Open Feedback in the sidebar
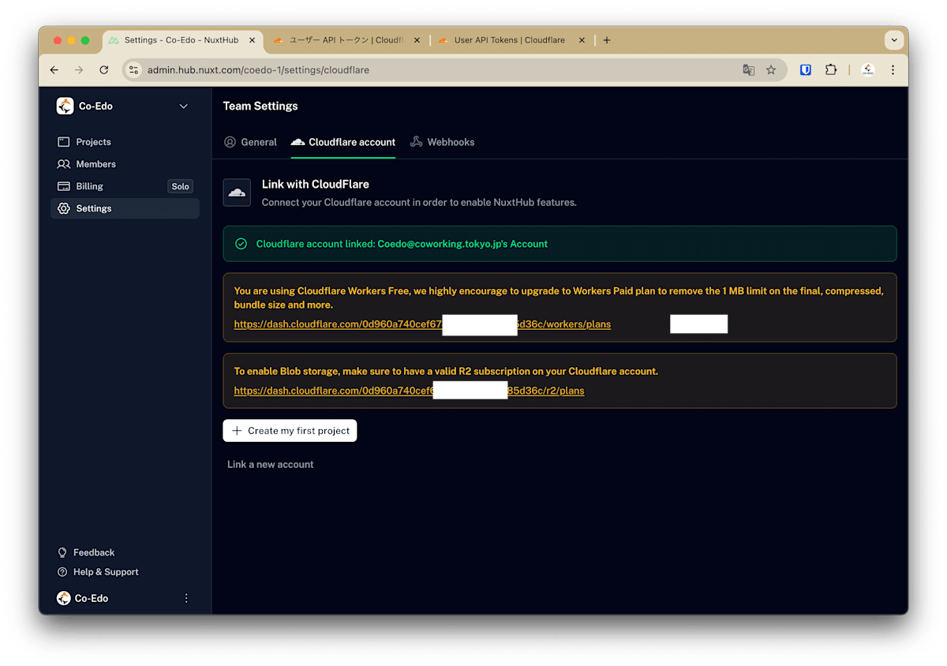Image resolution: width=947 pixels, height=666 pixels. coord(94,552)
